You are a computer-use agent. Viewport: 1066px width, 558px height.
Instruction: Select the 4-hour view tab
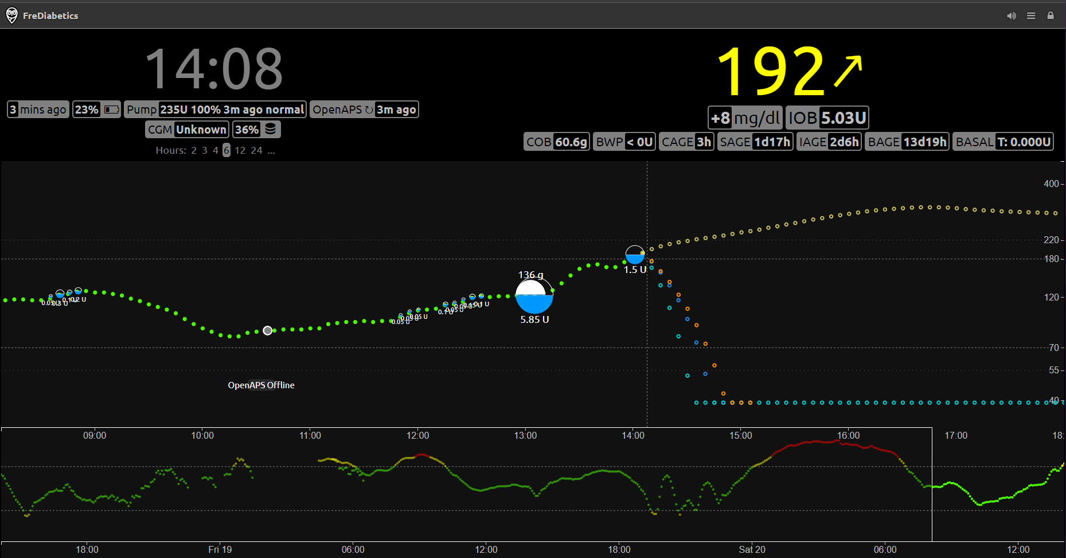(215, 150)
